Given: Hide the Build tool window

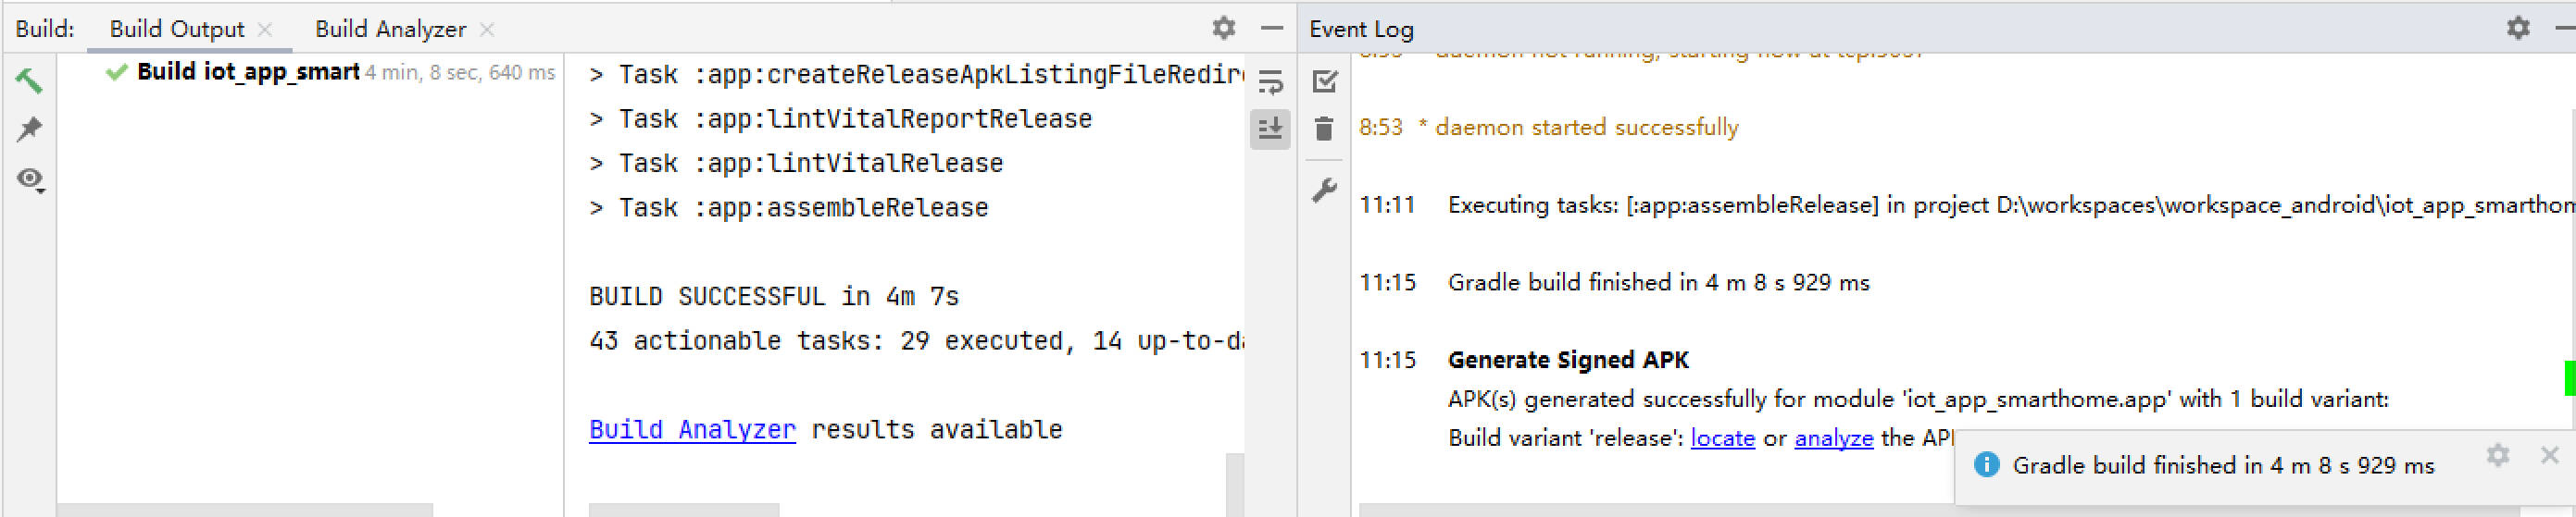Looking at the screenshot, I should tap(1271, 28).
